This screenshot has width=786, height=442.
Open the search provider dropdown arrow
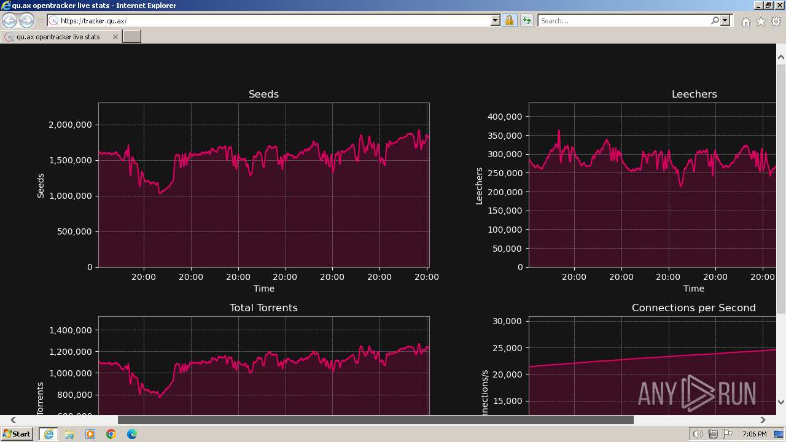tap(725, 21)
